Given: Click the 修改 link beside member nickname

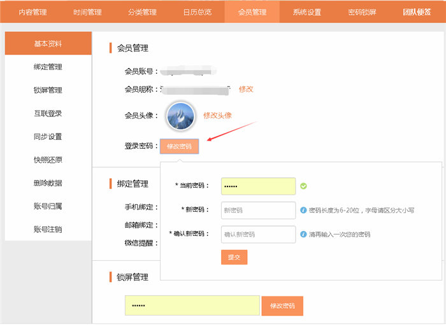Looking at the screenshot, I should (x=246, y=89).
